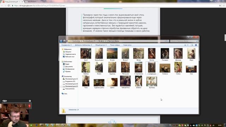Image resolution: width=226 pixels, height=127 pixels.
Task: Click the Chrome address bar URL
Action: 40,6
